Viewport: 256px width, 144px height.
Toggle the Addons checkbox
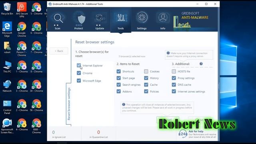pos(119,92)
